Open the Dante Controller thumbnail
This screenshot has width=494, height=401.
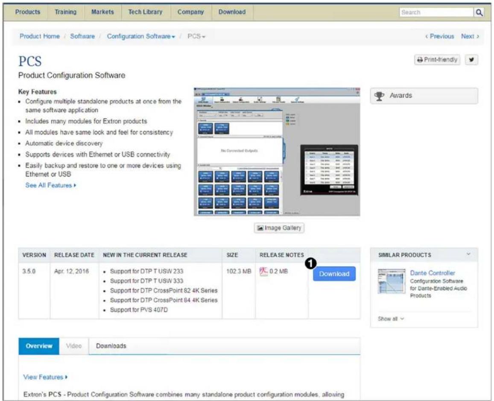point(392,281)
